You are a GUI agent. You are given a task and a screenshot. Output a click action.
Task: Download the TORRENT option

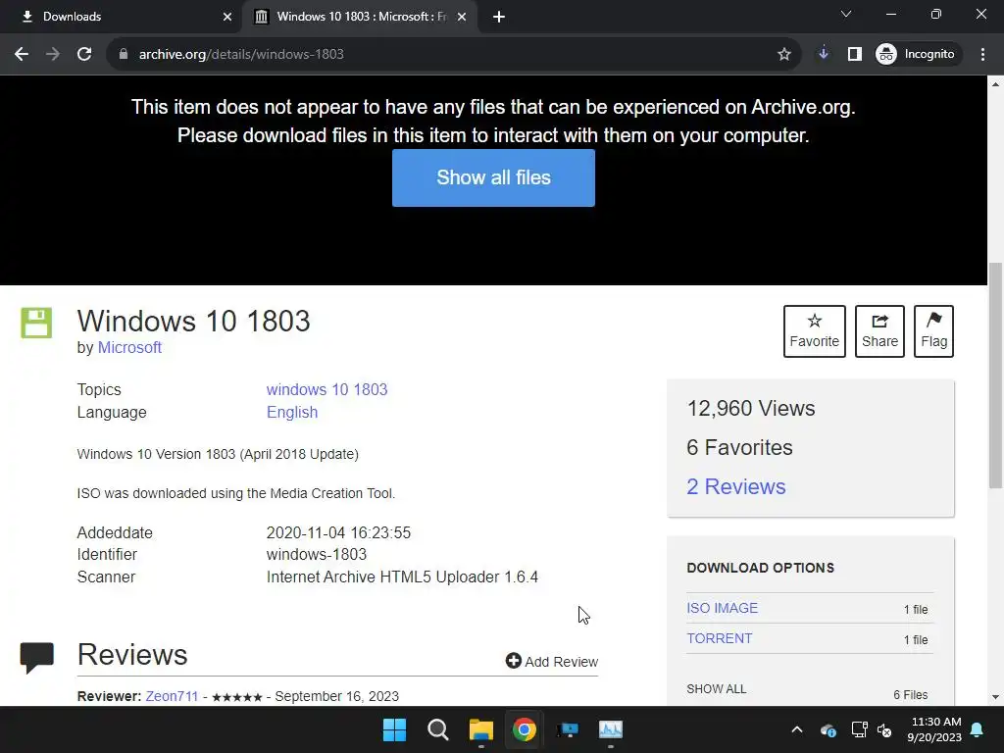pyautogui.click(x=719, y=638)
